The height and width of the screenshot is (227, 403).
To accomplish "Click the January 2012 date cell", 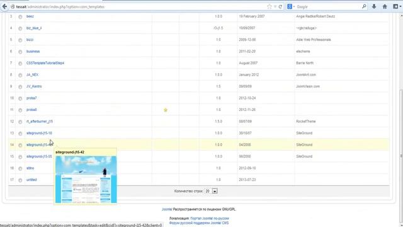I will pyautogui.click(x=249, y=74).
